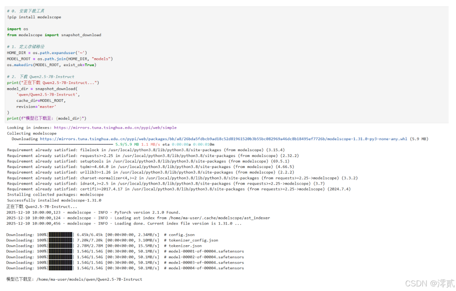Click the HOME_DIR expanduser code line
The width and height of the screenshot is (456, 291).
pyautogui.click(x=47, y=53)
